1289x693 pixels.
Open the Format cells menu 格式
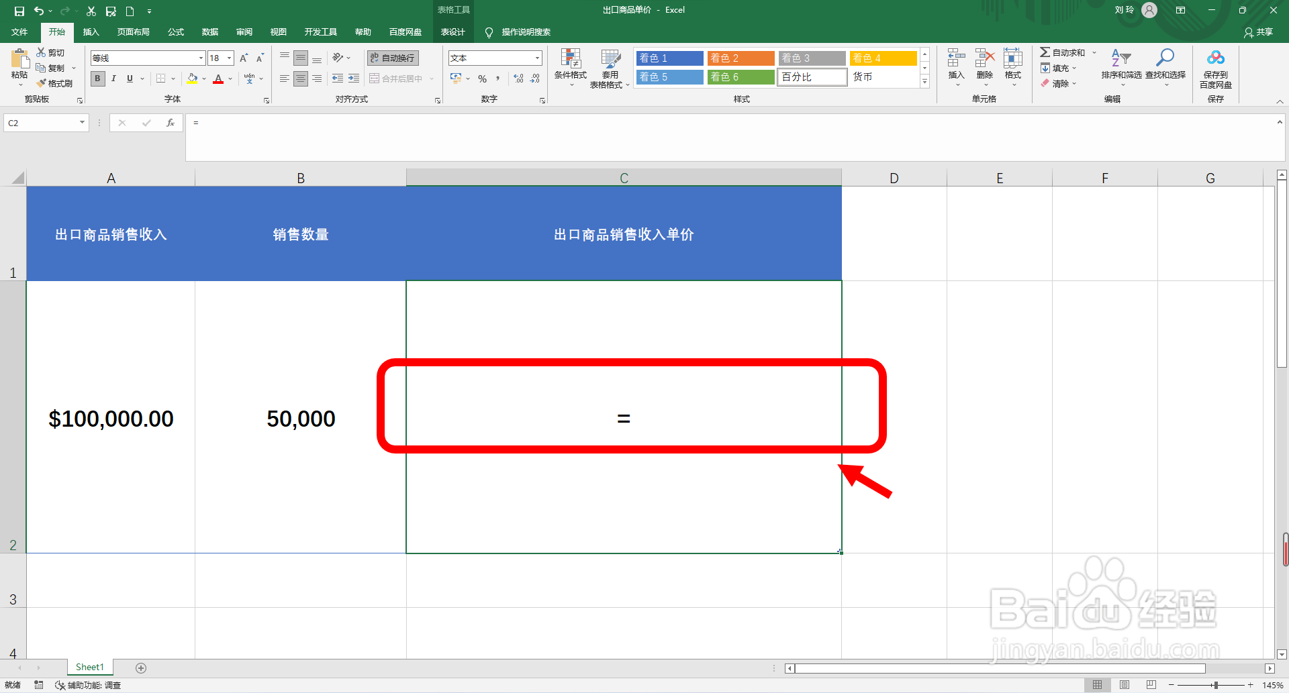pyautogui.click(x=1013, y=67)
